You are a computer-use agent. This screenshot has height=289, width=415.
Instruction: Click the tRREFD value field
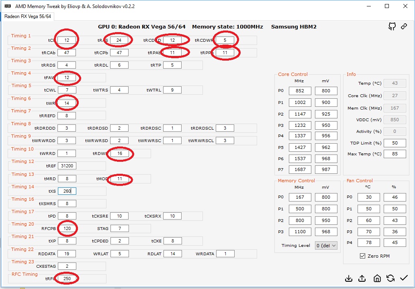pos(67,116)
